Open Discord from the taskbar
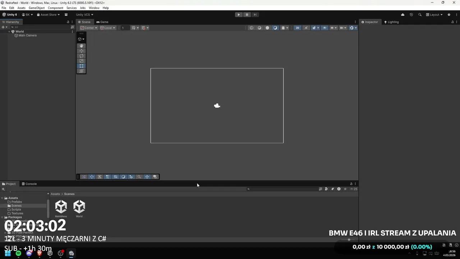The image size is (460, 259). (x=29, y=253)
